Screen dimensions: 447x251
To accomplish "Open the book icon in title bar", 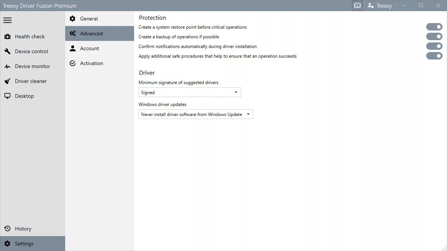I will pos(357,6).
